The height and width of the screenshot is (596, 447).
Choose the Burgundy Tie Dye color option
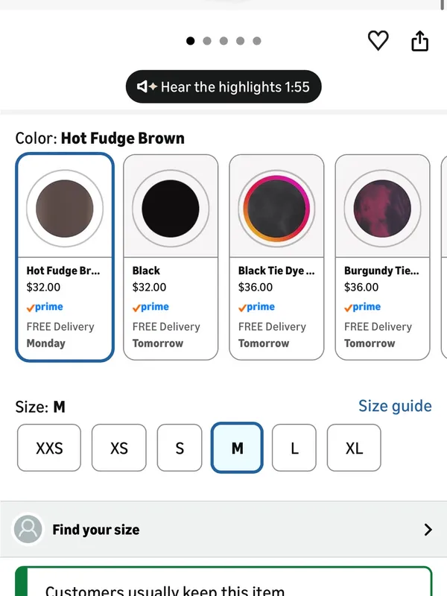[382, 257]
